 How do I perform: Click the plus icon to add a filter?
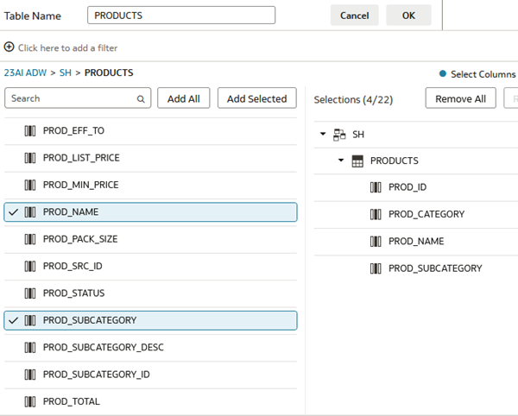point(9,47)
